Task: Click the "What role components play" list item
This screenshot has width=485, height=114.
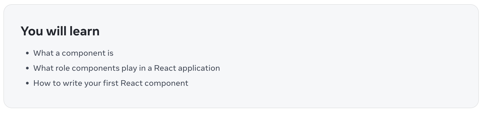Action: click(127, 68)
